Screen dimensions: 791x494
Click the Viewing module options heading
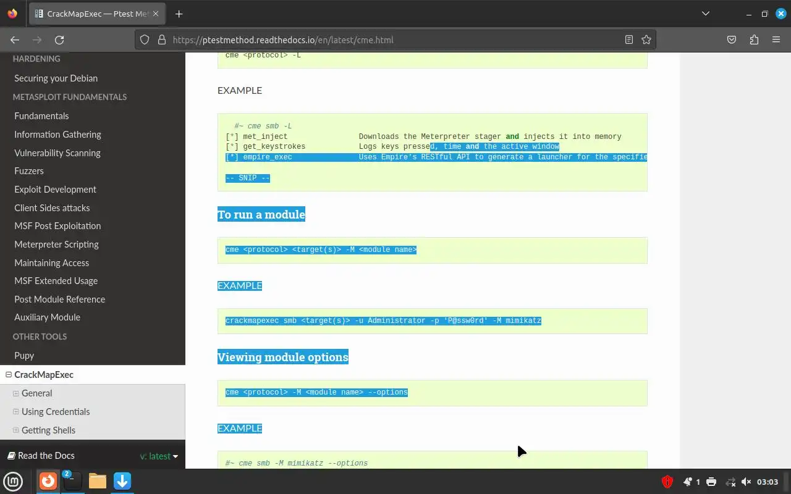(283, 357)
